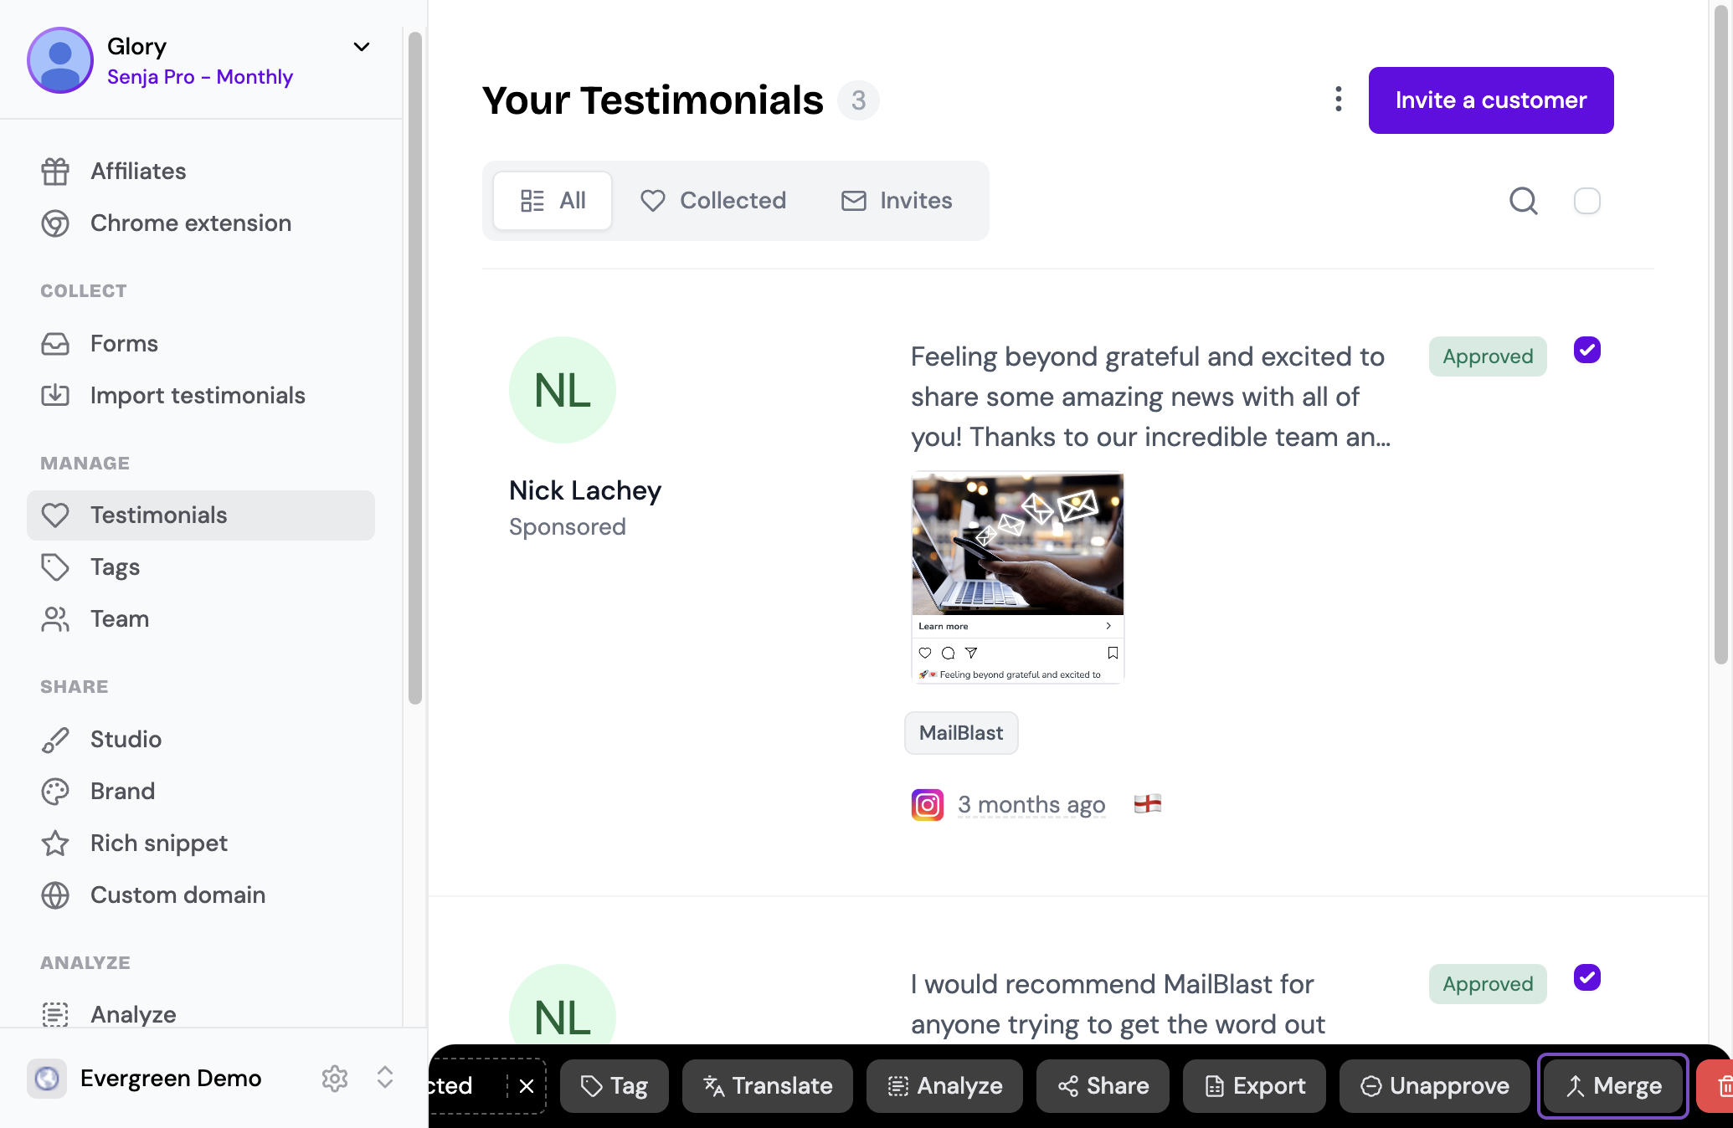Expand the Glory account dropdown

click(x=362, y=47)
